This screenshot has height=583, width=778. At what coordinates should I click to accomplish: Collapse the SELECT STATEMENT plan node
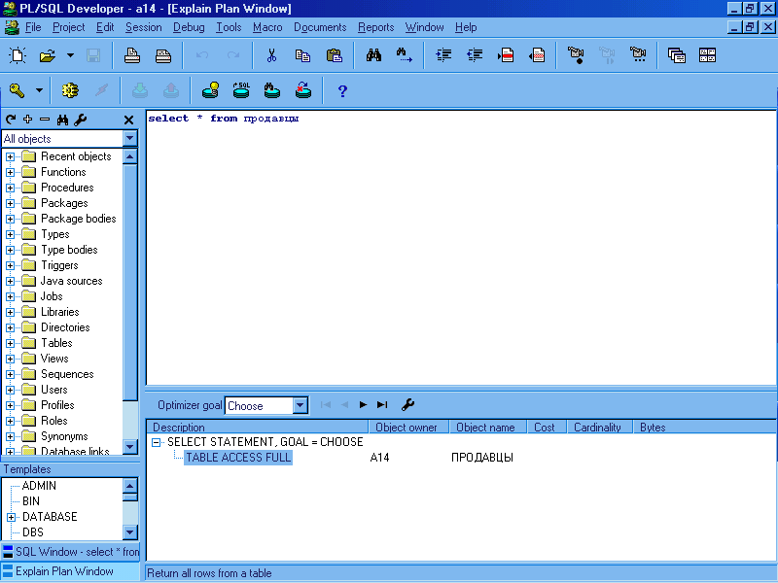[156, 442]
